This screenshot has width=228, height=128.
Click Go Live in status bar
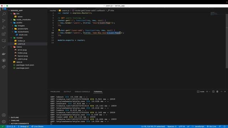(x=211, y=127)
